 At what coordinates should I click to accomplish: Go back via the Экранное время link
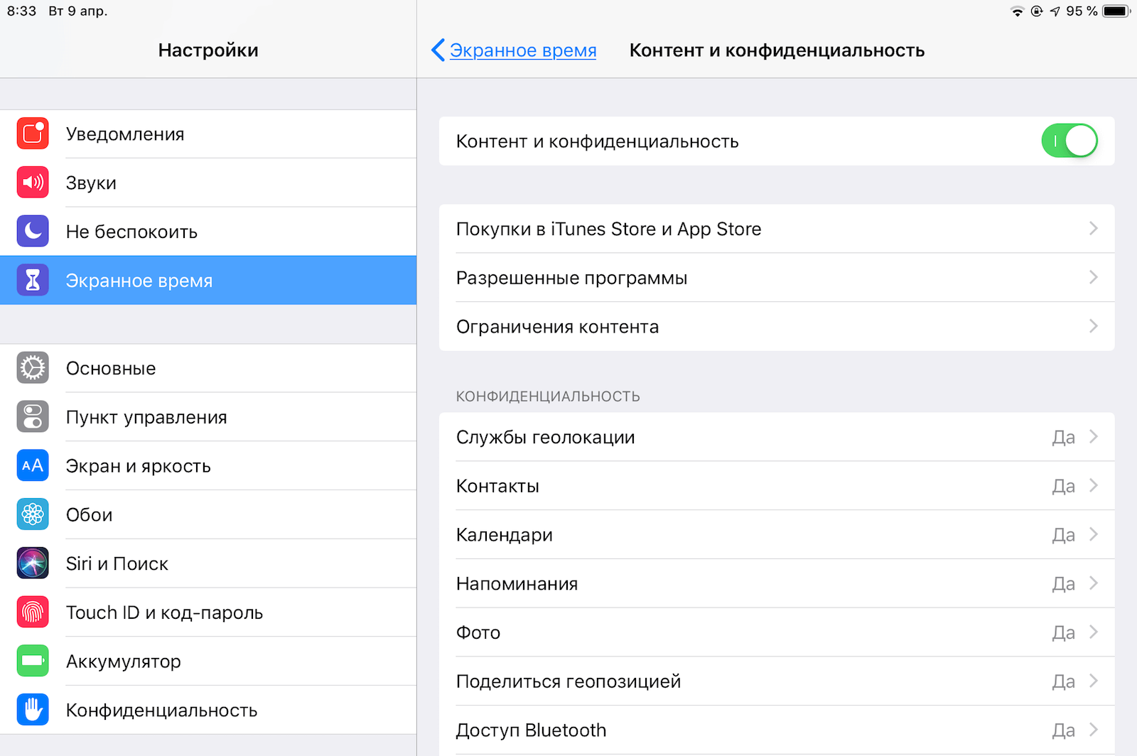(523, 50)
